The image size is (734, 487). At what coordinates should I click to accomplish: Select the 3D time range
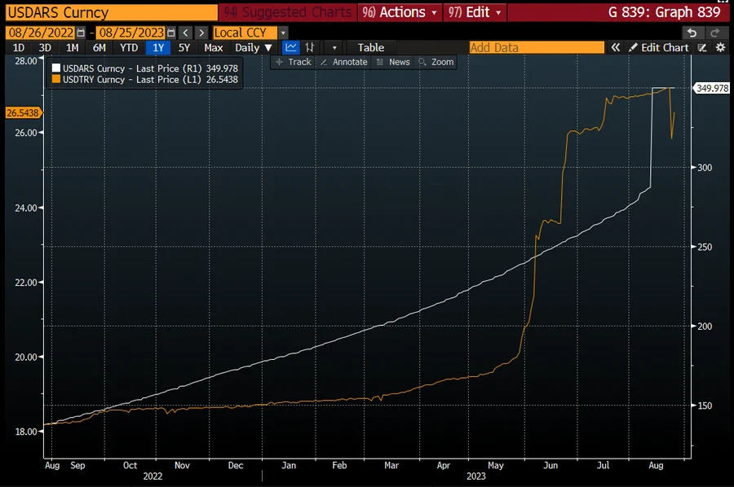[x=45, y=48]
